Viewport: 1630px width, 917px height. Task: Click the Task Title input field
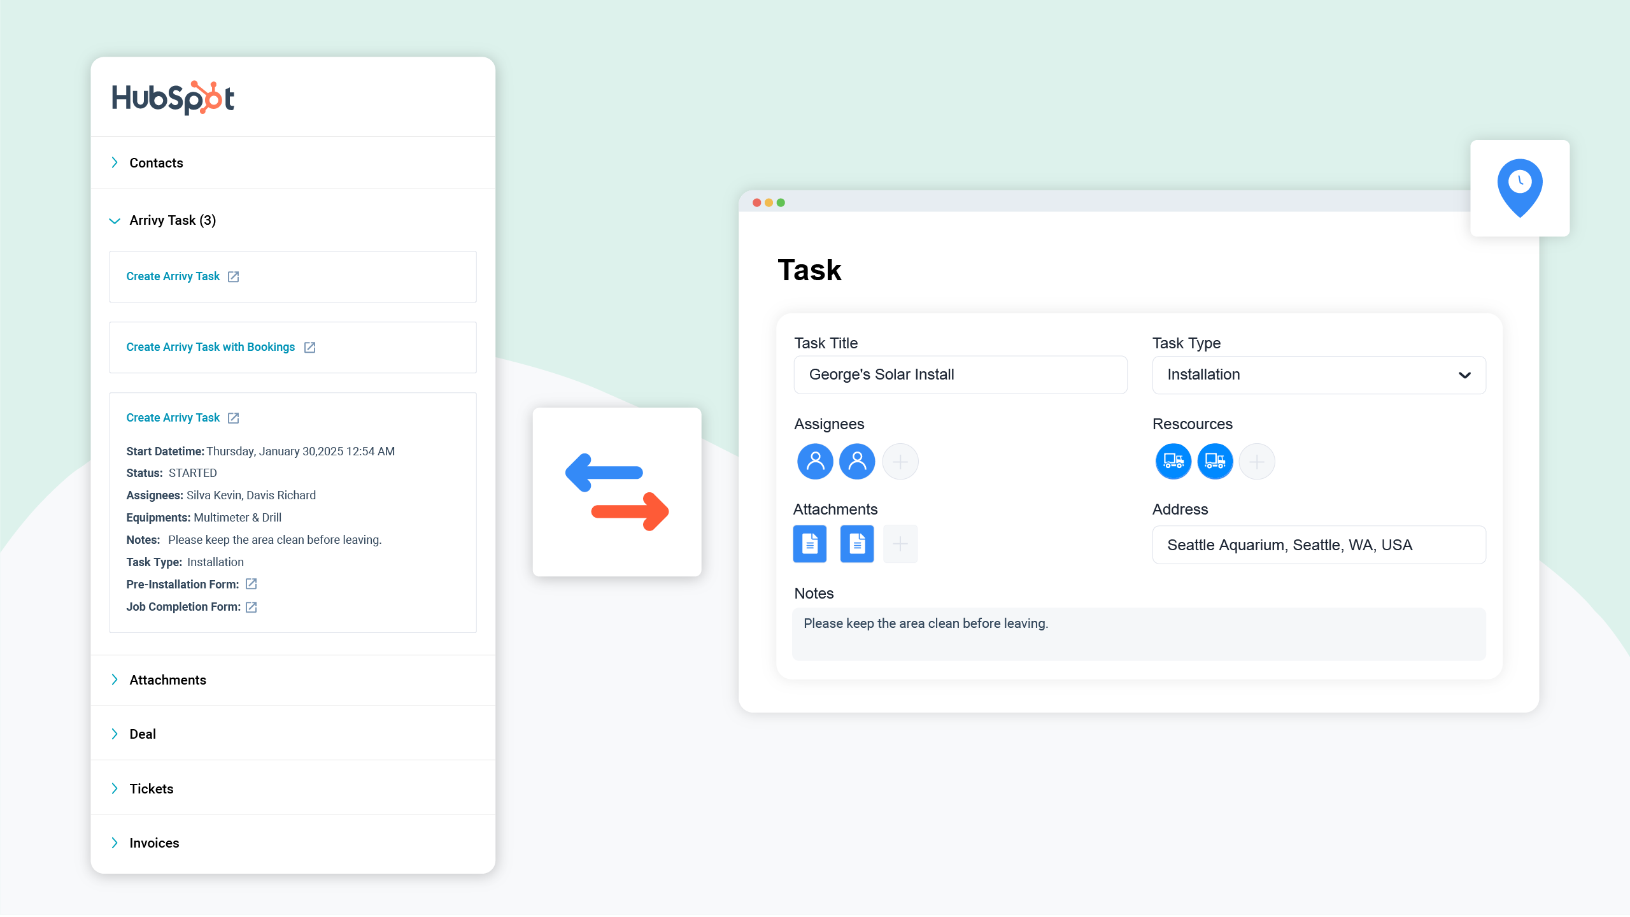tap(960, 374)
